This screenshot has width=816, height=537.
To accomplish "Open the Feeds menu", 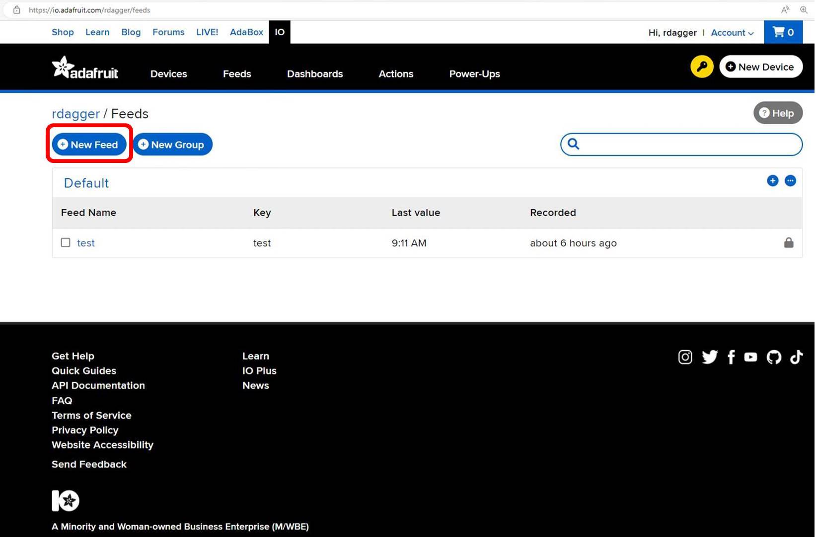I will 237,74.
